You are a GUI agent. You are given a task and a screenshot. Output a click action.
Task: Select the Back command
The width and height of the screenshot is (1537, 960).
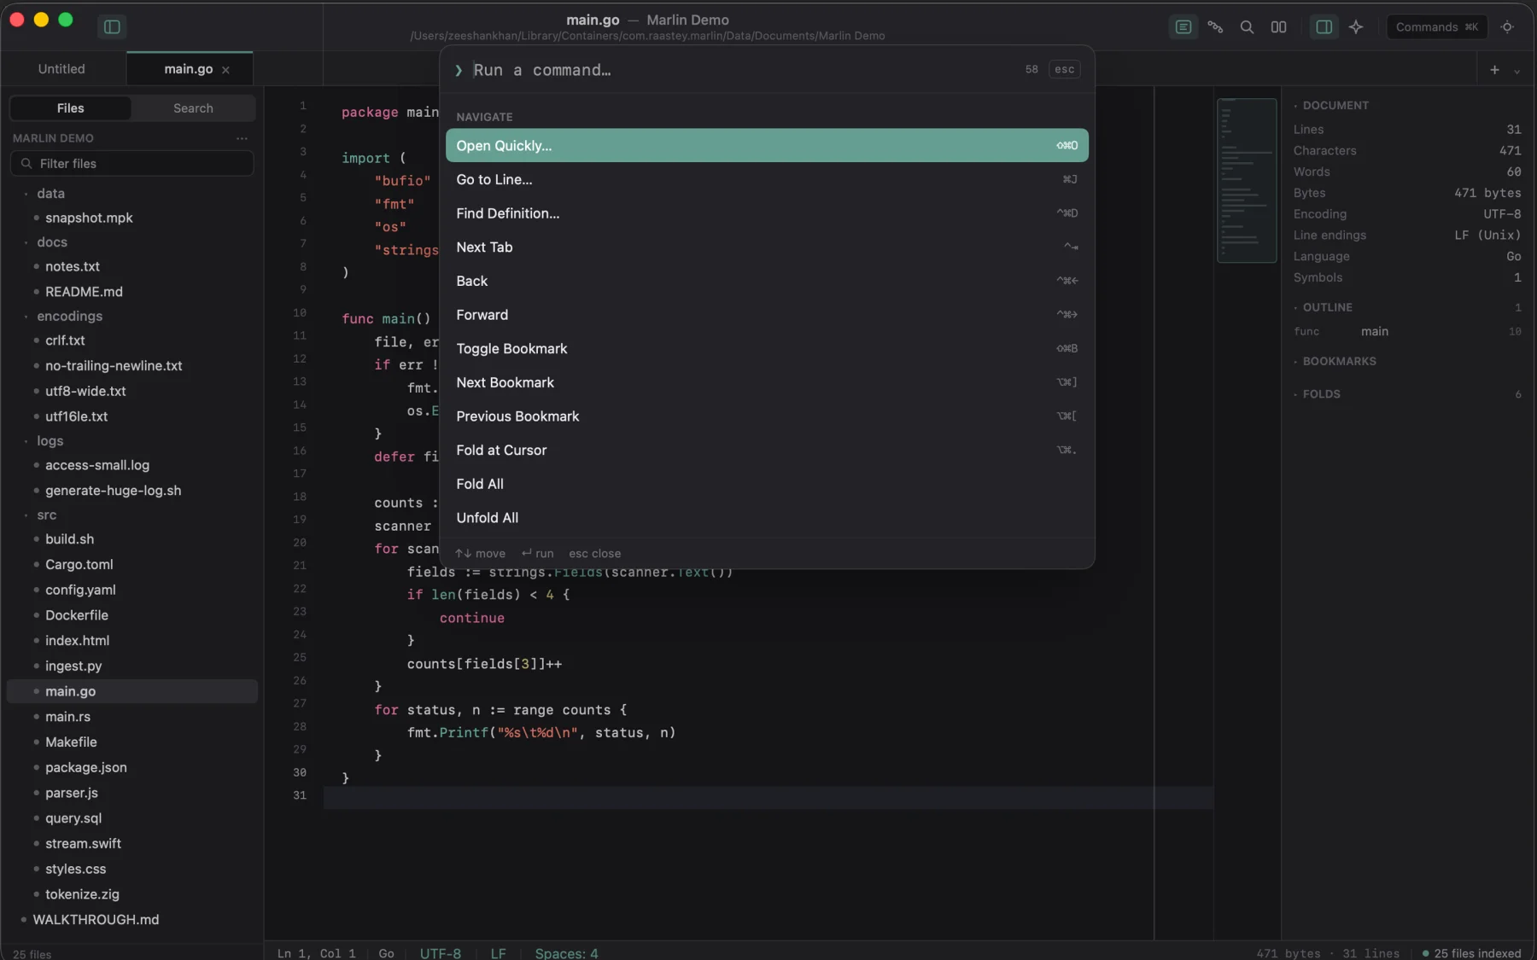pos(767,281)
